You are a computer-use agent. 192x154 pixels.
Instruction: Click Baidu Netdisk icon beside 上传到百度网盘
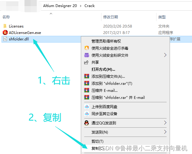click(x=87, y=107)
